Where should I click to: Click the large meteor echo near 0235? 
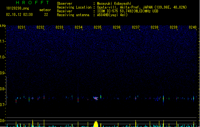(x=96, y=98)
